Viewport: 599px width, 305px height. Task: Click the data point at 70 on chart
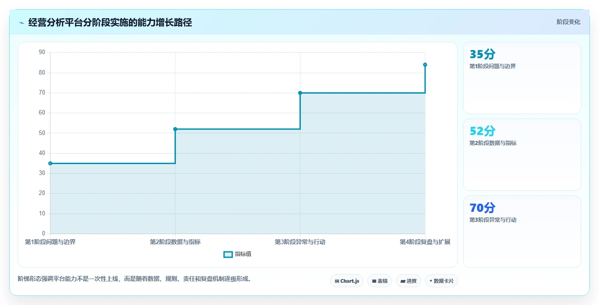point(300,93)
